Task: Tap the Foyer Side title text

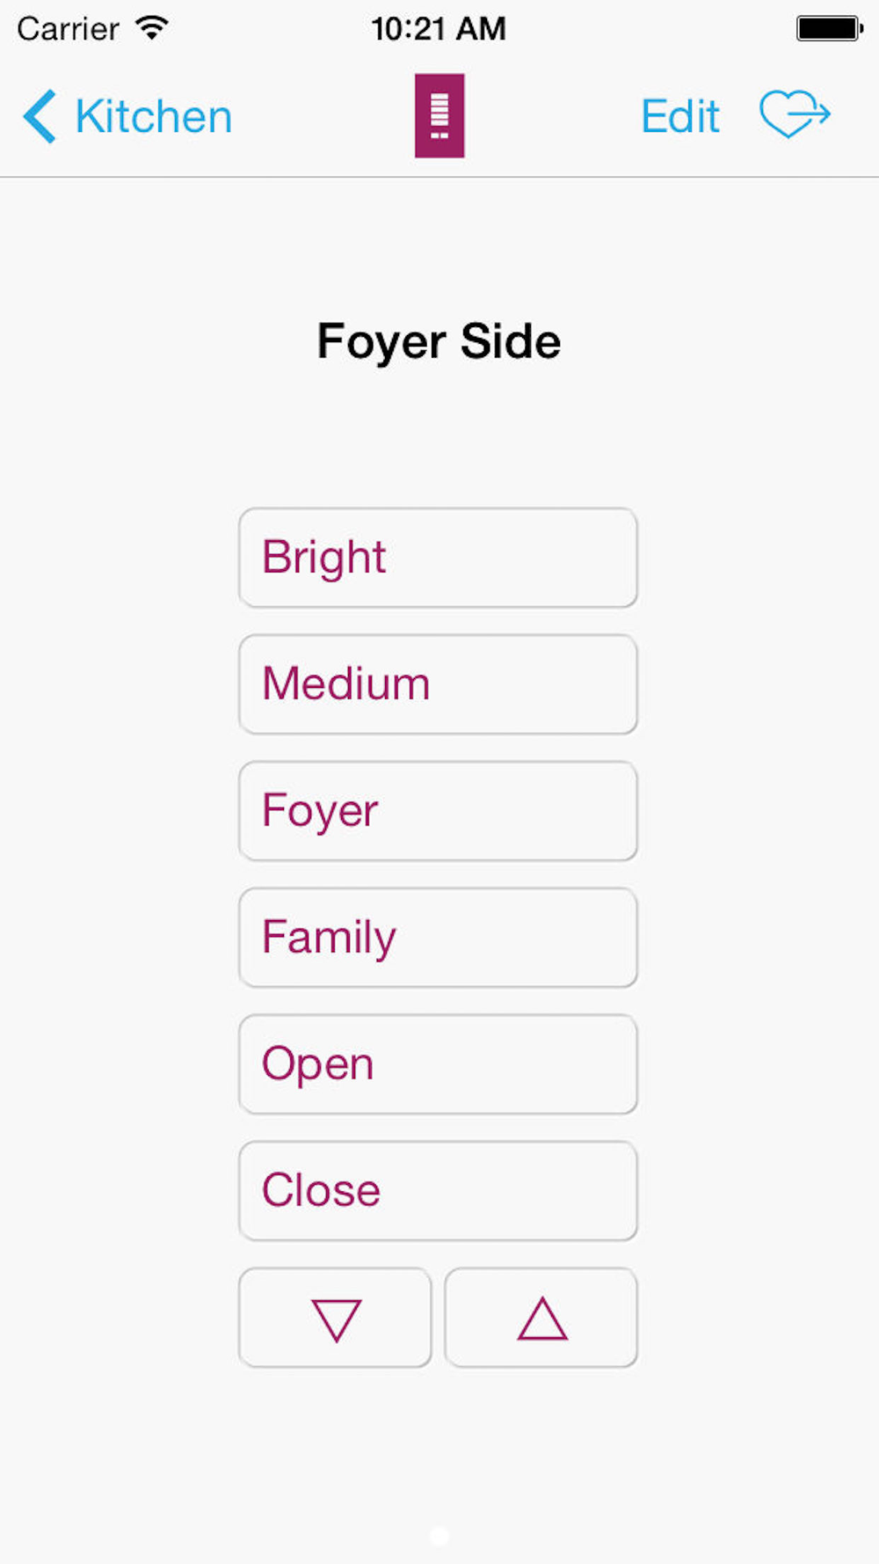Action: [x=439, y=341]
